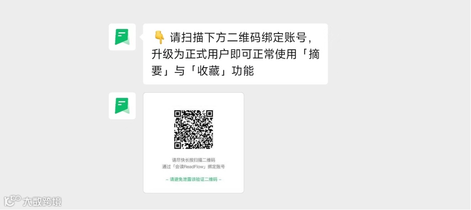Click the pointing-down hand emoji

159,38
